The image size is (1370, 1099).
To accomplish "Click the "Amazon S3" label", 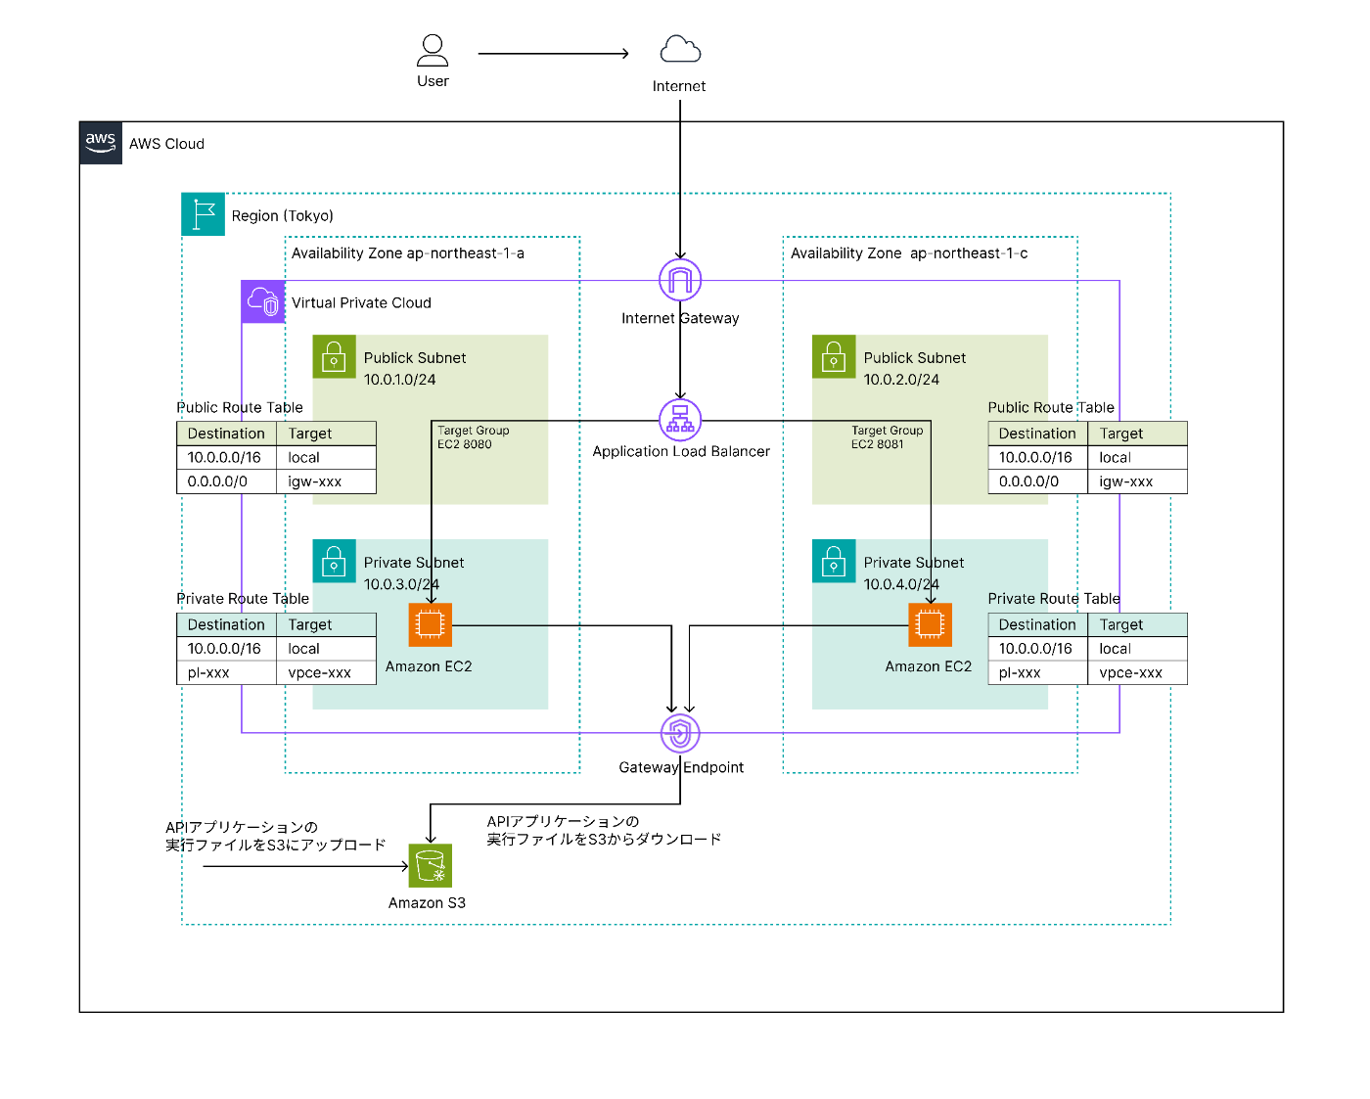I will pos(427,903).
